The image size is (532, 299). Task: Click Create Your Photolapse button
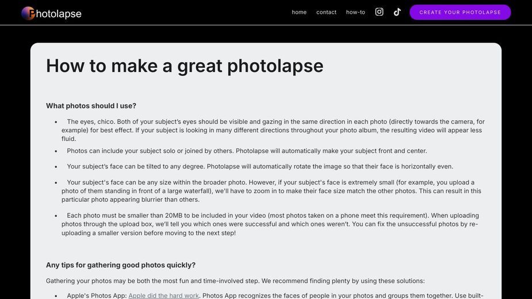(x=460, y=12)
